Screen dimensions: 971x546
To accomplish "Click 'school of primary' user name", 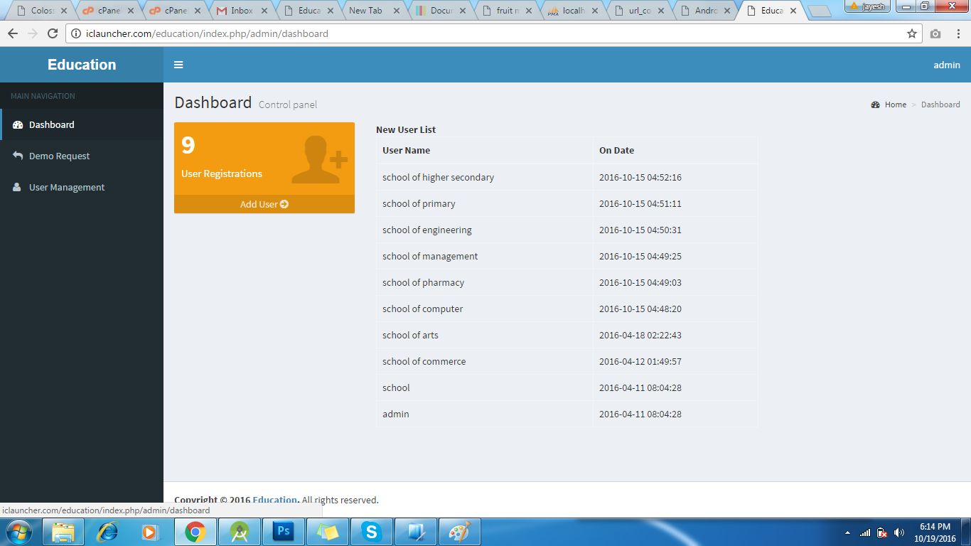I will click(x=419, y=203).
